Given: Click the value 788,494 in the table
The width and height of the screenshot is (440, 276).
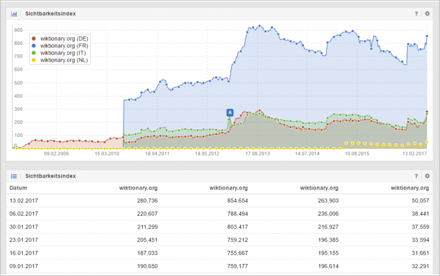Looking at the screenshot, I should [238, 214].
